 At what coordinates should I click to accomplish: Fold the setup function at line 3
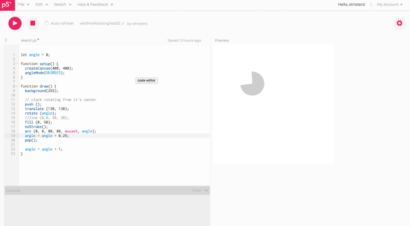[17, 63]
